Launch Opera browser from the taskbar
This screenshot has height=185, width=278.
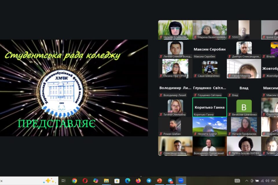pyautogui.click(x=85, y=181)
